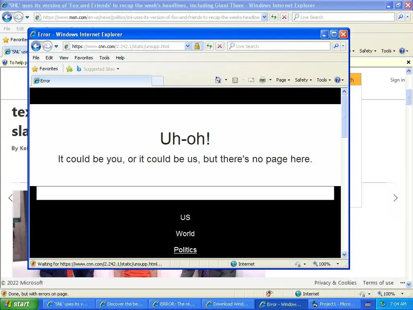Click scroll up arrow in Error window
Viewport: 413px width, 310px height.
[x=344, y=92]
